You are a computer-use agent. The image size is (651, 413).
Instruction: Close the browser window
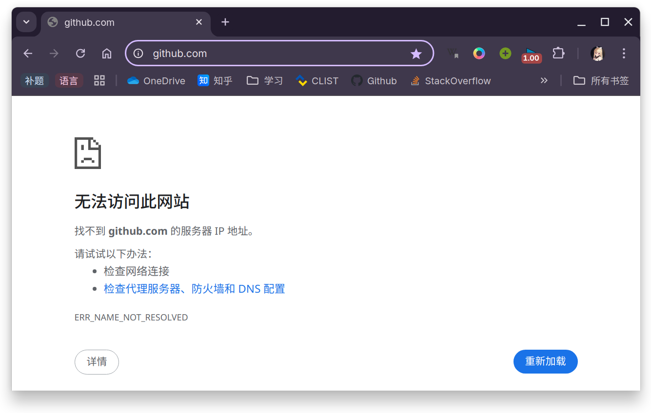(629, 22)
